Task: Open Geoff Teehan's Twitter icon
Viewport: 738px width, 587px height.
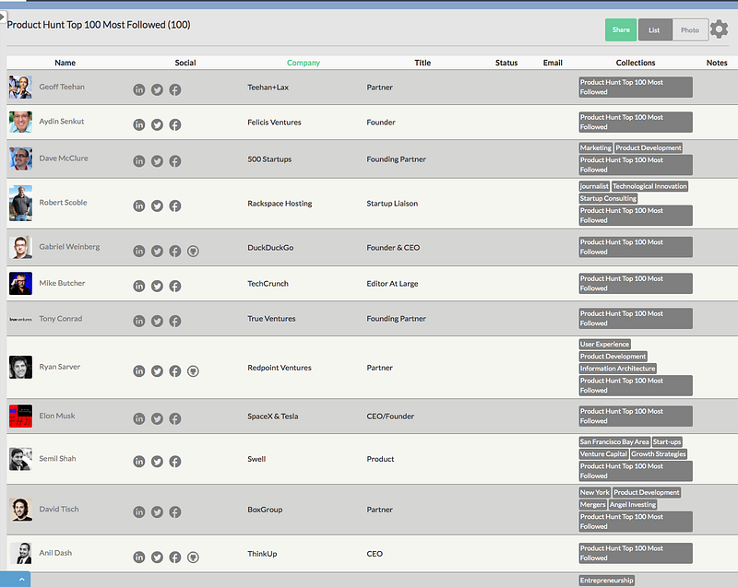Action: point(157,89)
